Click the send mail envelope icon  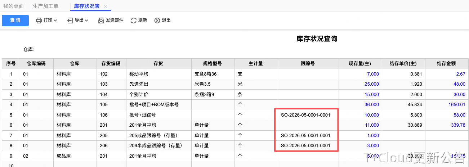(101, 21)
